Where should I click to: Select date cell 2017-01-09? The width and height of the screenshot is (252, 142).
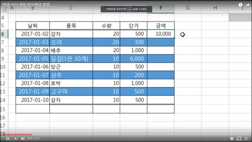33,91
